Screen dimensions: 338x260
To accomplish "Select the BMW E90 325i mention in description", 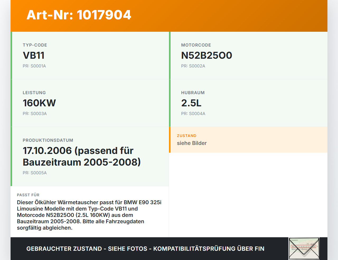I will tap(142, 202).
